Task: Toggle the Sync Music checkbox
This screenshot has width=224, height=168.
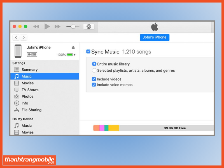Action: pos(88,52)
